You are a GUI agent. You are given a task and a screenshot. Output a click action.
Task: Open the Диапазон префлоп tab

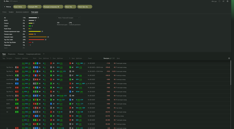tap(22, 12)
